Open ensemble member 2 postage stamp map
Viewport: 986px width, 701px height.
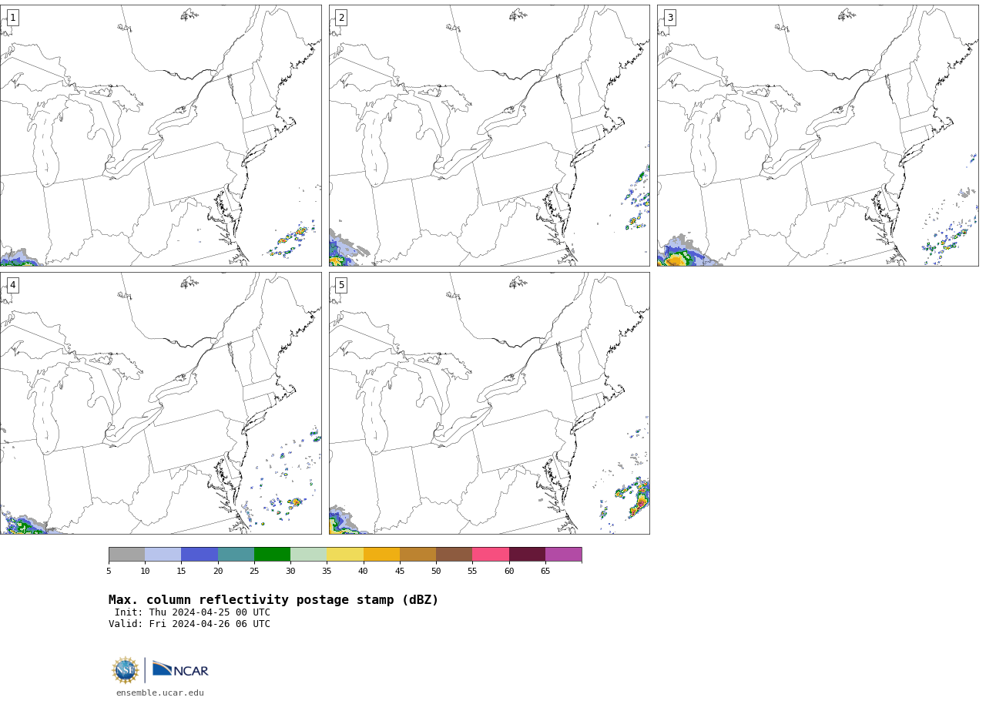(489, 136)
